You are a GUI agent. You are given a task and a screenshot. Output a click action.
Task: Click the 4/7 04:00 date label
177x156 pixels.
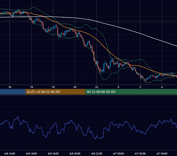(162, 154)
